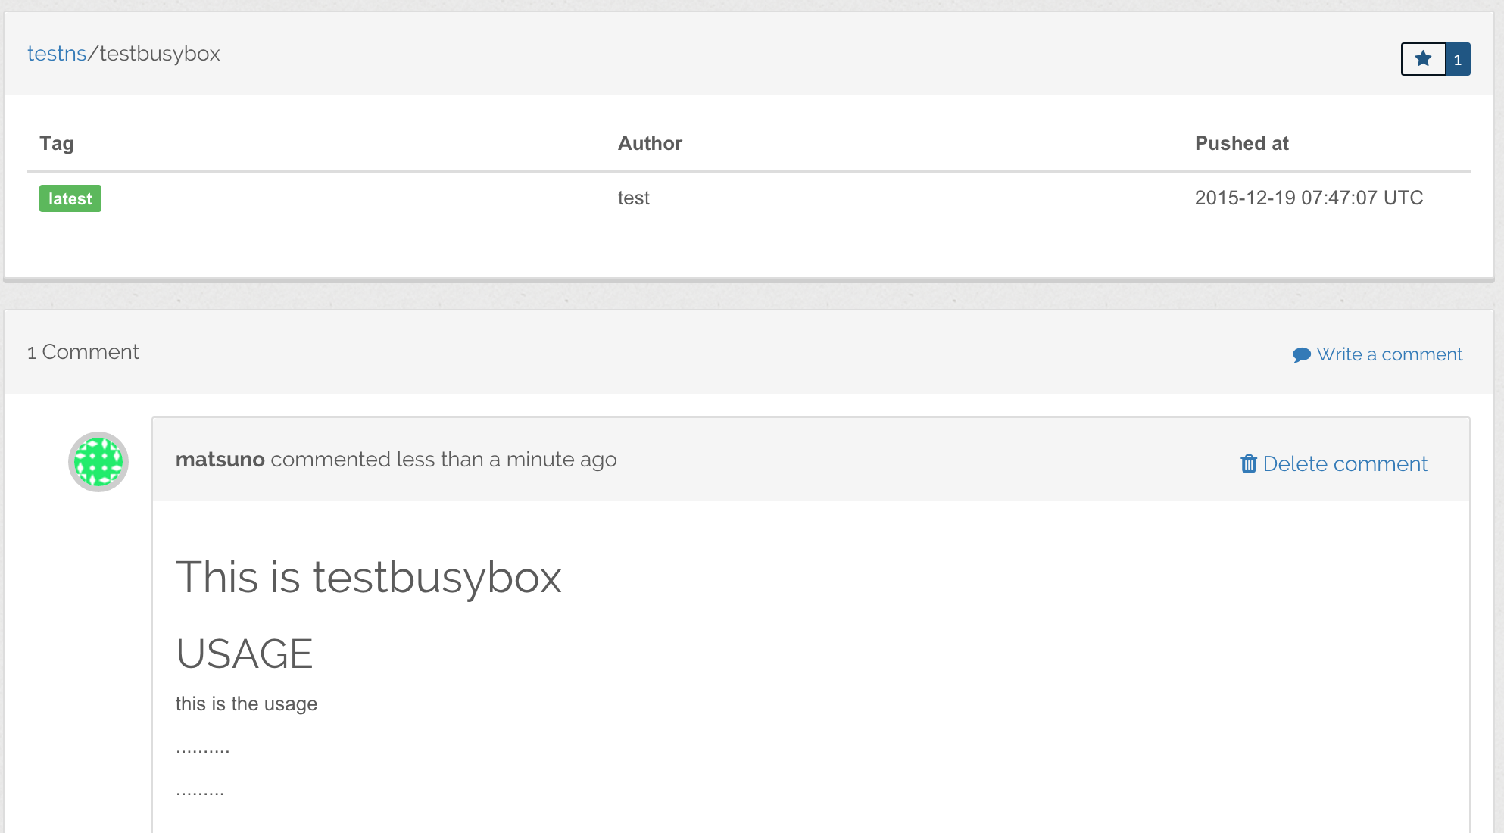Viewport: 1504px width, 833px height.
Task: Click the Pushed at column header
Action: tap(1241, 143)
